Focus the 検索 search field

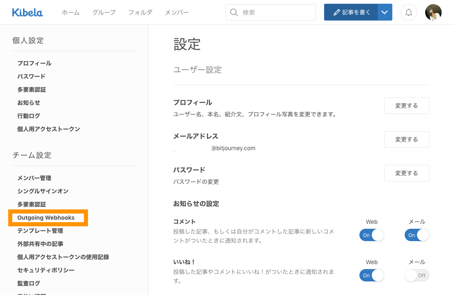(x=276, y=12)
